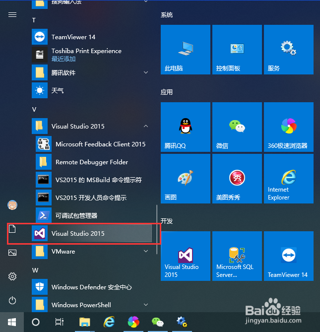
Task: Open WeChat from the taskbar
Action: point(158,322)
